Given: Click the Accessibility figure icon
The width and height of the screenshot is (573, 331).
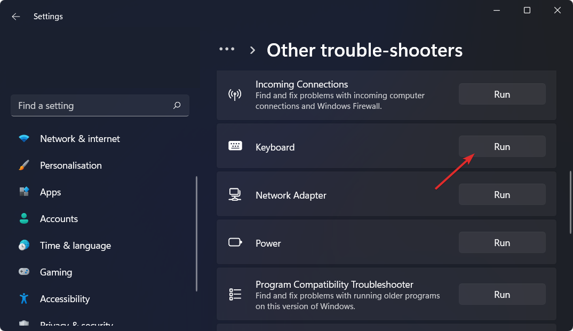Looking at the screenshot, I should point(24,299).
